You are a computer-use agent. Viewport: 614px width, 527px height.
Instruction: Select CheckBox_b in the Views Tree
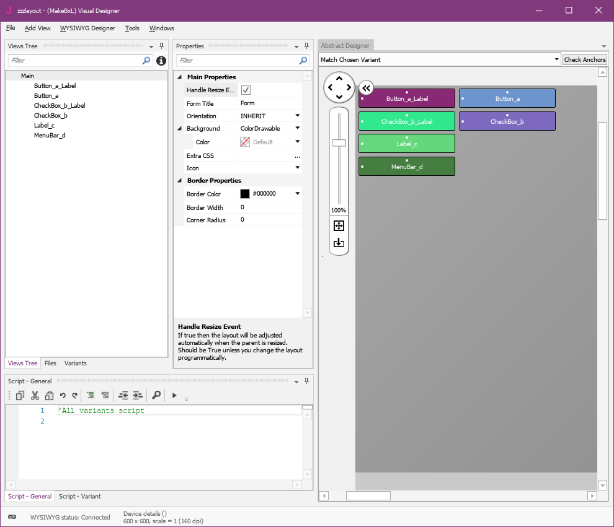50,115
